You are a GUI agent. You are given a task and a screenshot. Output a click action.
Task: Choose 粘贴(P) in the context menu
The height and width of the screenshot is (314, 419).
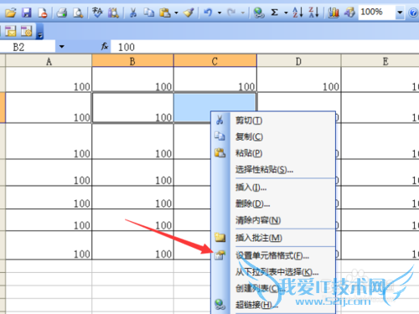click(274, 153)
